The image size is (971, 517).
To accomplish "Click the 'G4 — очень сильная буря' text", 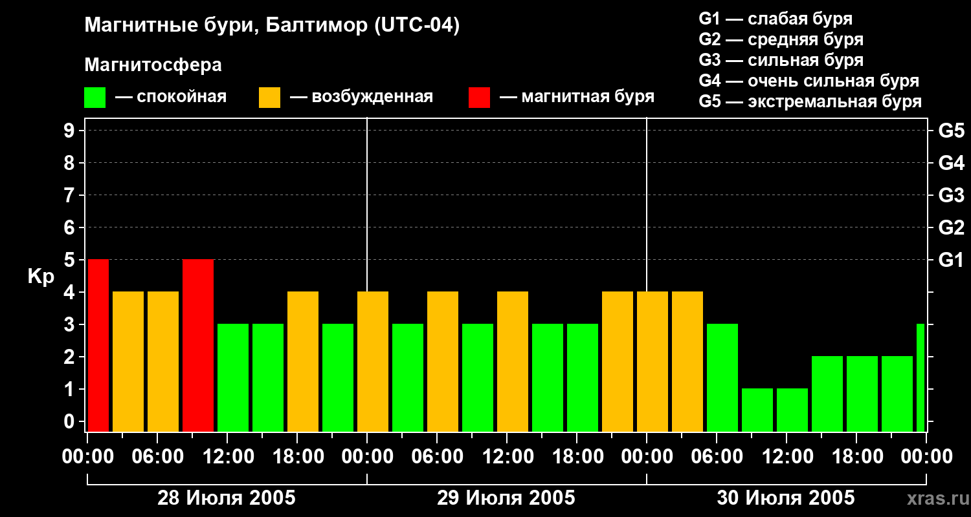I will [809, 81].
